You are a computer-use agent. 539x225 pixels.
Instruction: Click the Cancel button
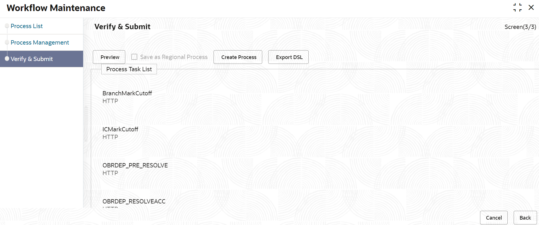click(x=494, y=218)
